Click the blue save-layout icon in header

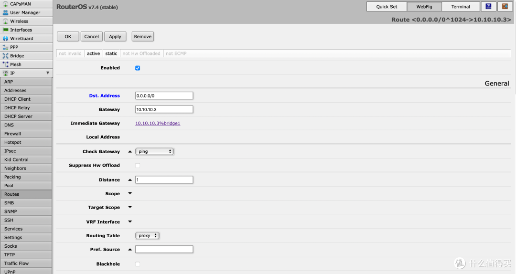[x=488, y=7]
